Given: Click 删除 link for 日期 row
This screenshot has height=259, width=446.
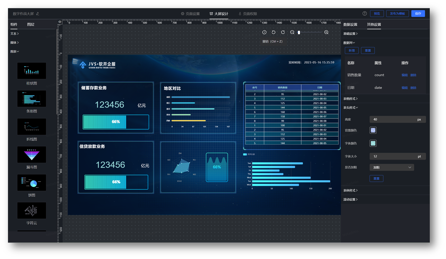Looking at the screenshot, I should click(413, 88).
